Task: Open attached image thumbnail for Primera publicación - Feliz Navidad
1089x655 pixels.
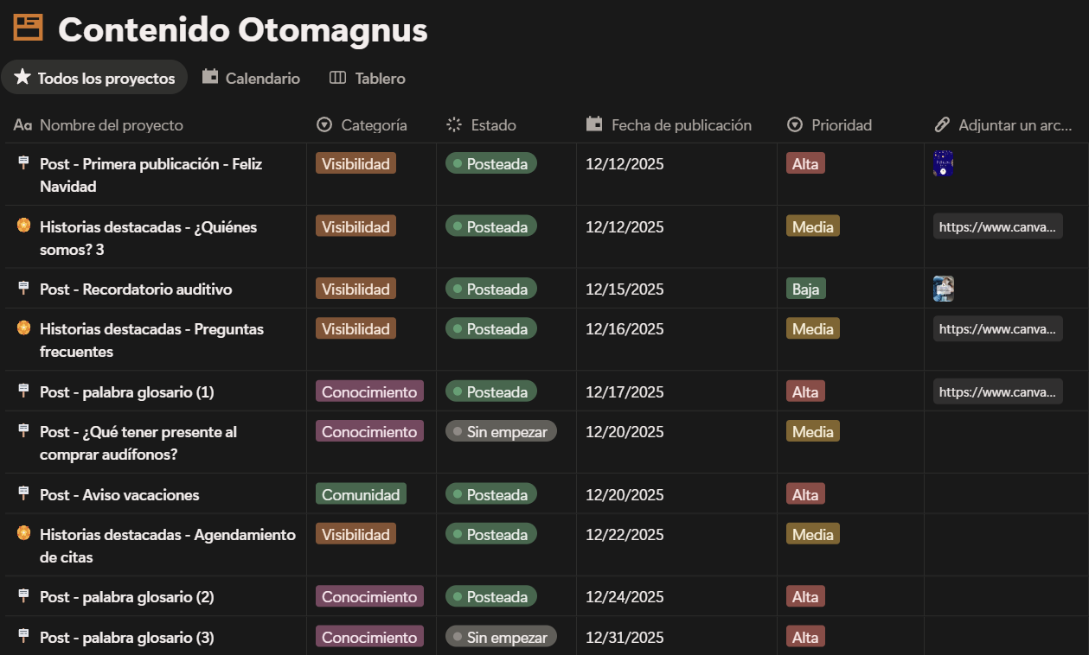Action: pos(943,163)
